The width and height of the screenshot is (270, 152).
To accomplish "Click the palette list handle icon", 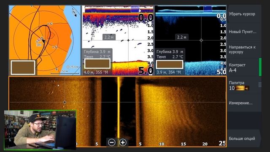I will point(260,84).
